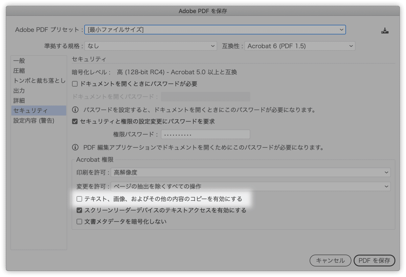
Task: Click the Acrobat 権限 group label
Action: point(95,160)
